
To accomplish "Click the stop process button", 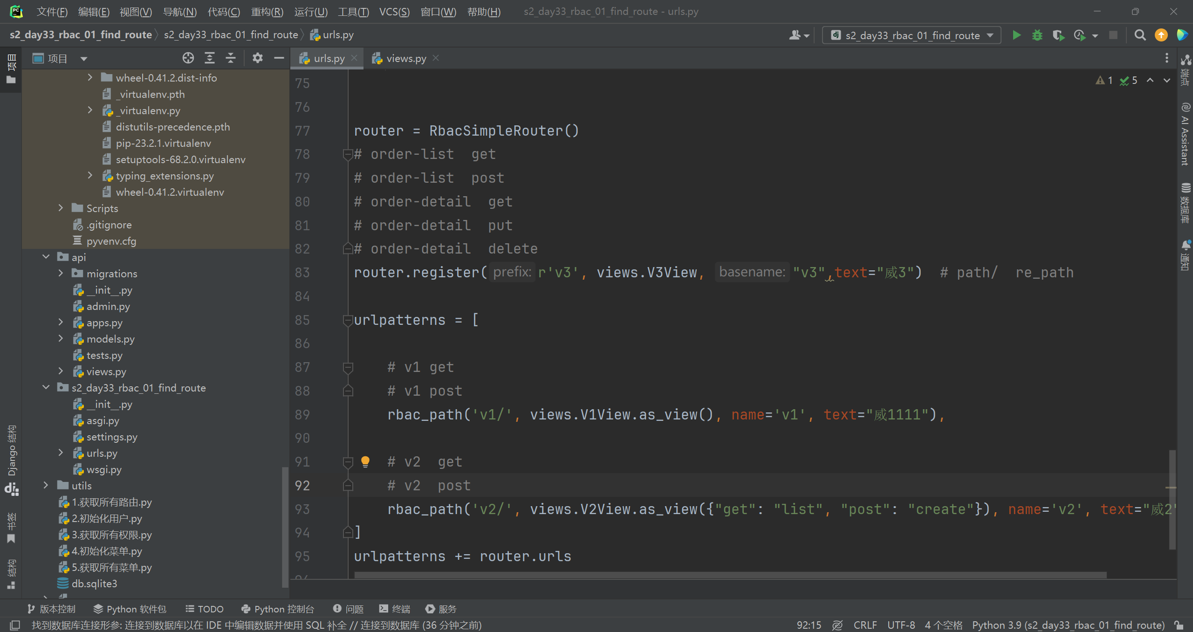I will [1113, 35].
